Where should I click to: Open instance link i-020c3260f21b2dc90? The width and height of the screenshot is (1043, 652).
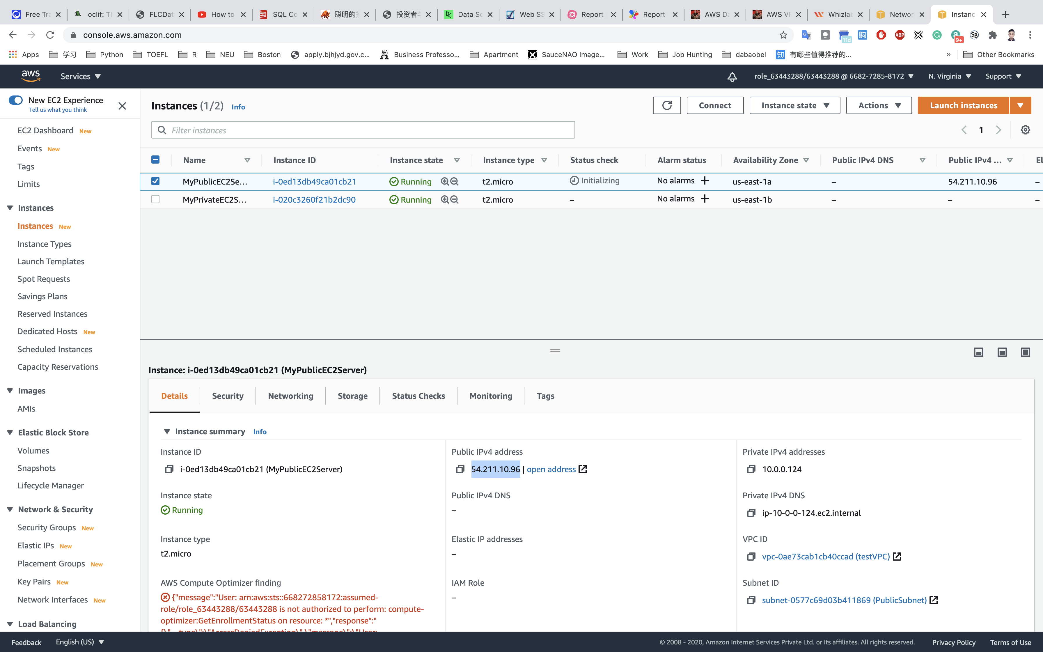click(314, 200)
